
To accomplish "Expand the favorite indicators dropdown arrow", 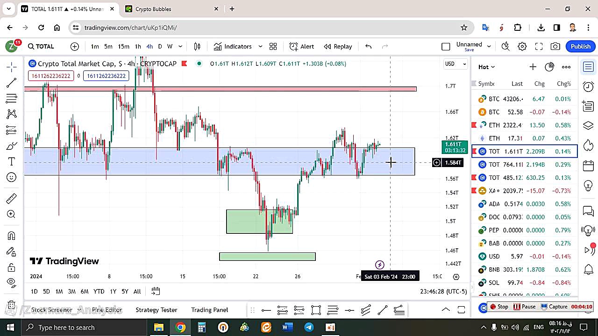I will (260, 46).
